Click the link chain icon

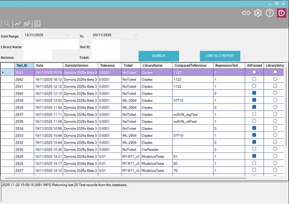[x=246, y=13]
